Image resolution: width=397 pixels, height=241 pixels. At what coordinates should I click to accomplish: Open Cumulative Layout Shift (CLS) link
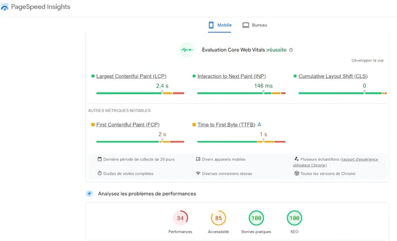[x=333, y=76]
